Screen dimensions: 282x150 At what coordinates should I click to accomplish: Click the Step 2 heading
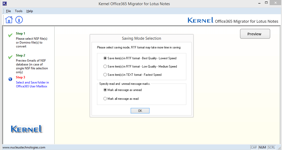21,55
